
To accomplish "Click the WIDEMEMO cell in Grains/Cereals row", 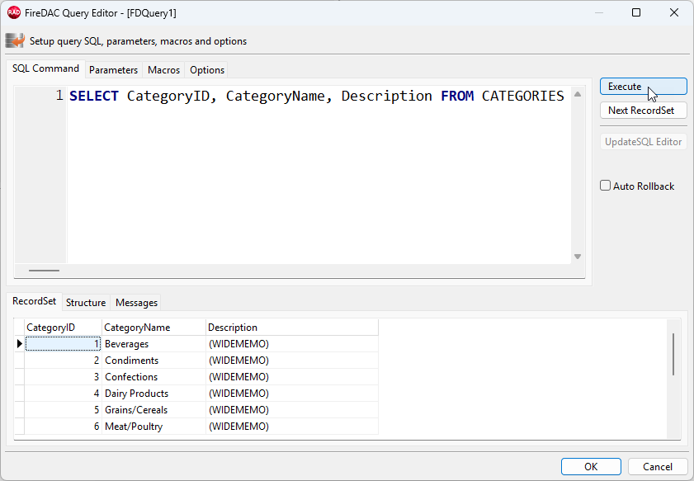I will pyautogui.click(x=292, y=410).
